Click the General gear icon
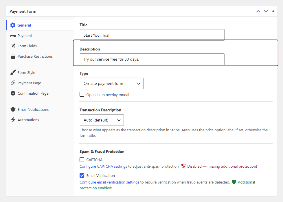Screen dimensions: 283x202 point(13,25)
